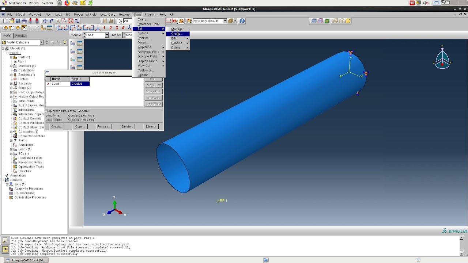Select Manager in the Set submenu
This screenshot has width=468, height=263.
pos(178,29)
